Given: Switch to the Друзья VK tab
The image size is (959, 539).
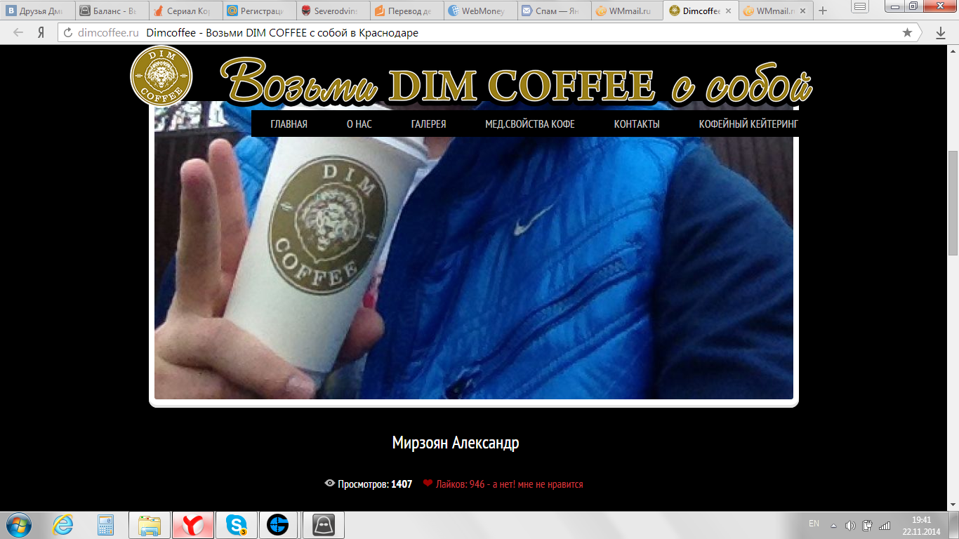Looking at the screenshot, I should pyautogui.click(x=37, y=11).
